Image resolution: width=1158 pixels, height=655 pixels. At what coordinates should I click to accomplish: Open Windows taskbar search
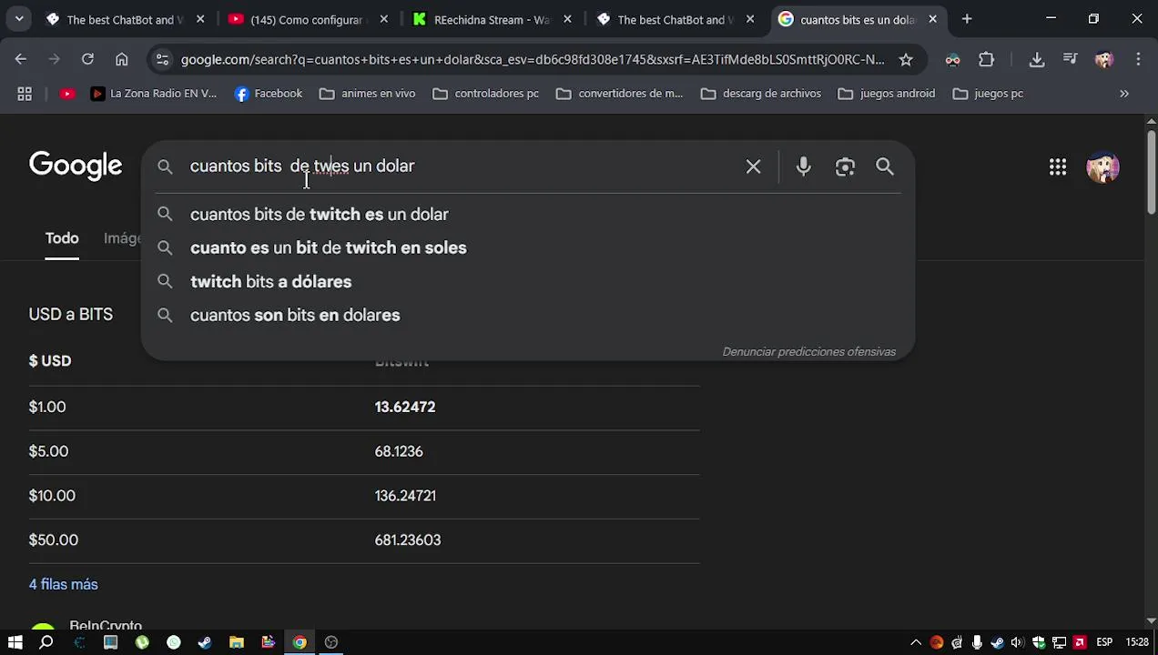point(46,642)
